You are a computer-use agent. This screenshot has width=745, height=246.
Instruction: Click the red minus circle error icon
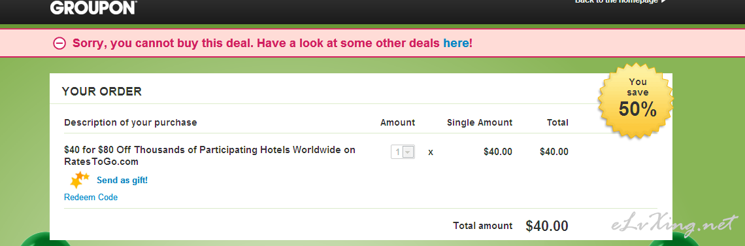(59, 43)
